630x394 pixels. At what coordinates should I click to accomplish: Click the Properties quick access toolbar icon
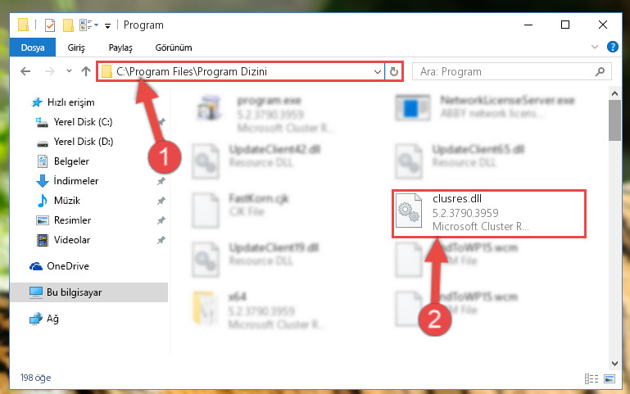pyautogui.click(x=50, y=25)
